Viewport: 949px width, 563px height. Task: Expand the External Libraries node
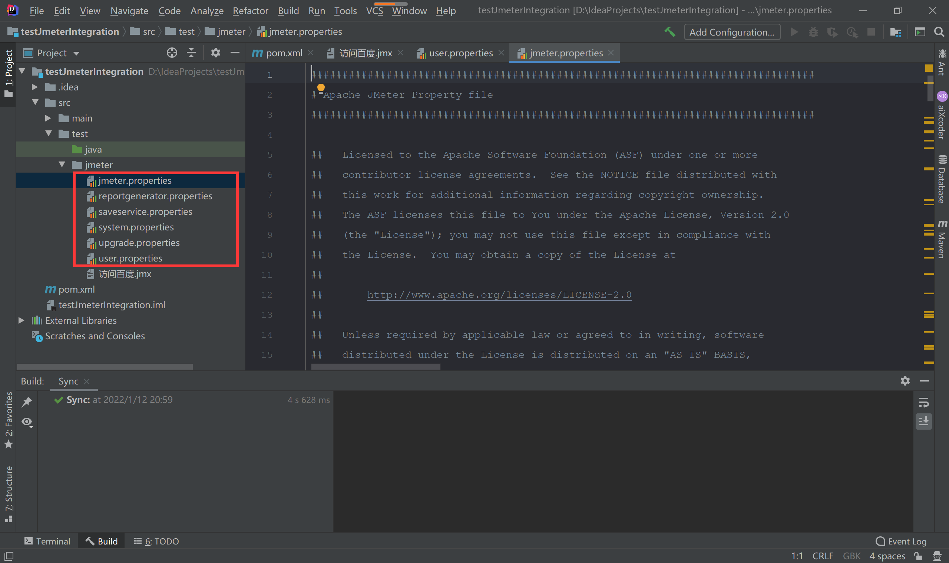[22, 320]
